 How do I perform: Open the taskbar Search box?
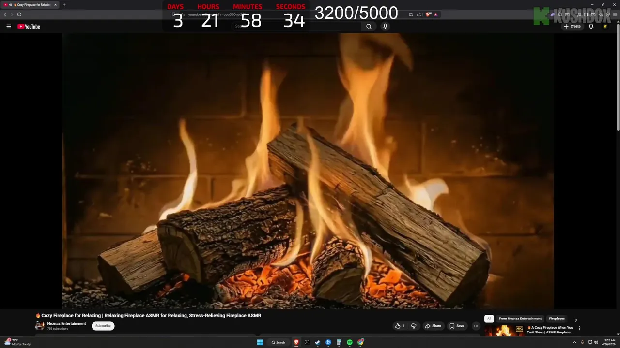[279, 342]
